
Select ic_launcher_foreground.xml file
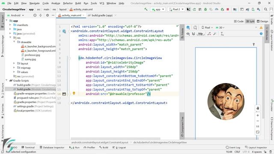click(x=38, y=51)
